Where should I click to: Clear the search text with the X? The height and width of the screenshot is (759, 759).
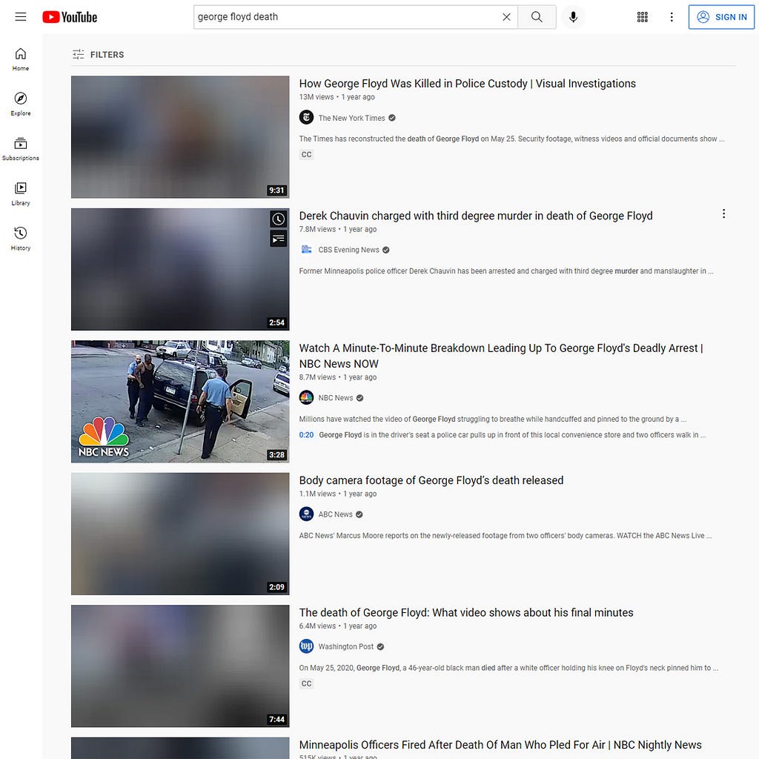coord(506,17)
